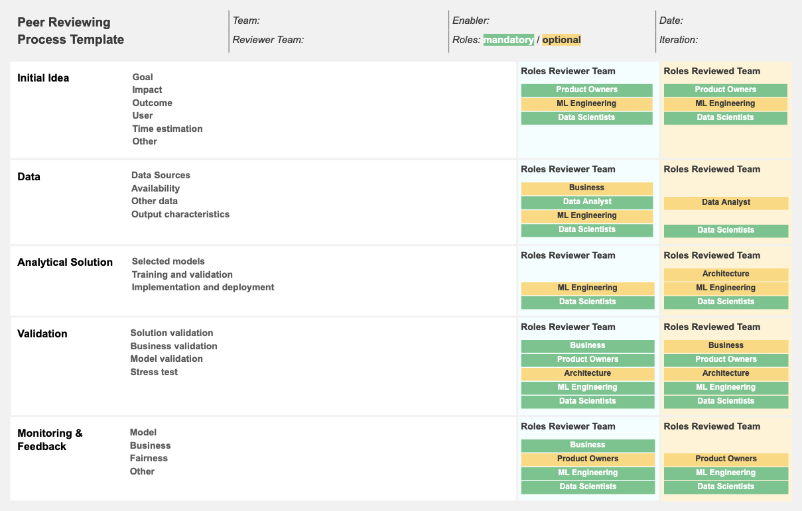Select Data Analyst tag in Data Reviewer Team
Image resolution: width=802 pixels, height=511 pixels.
click(587, 201)
